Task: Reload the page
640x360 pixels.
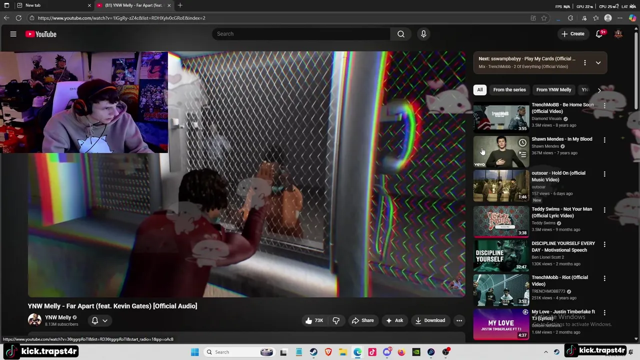Action: pos(18,18)
